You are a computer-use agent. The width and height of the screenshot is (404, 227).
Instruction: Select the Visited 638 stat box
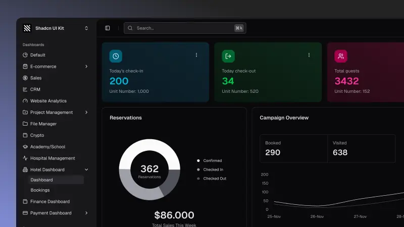(362, 148)
